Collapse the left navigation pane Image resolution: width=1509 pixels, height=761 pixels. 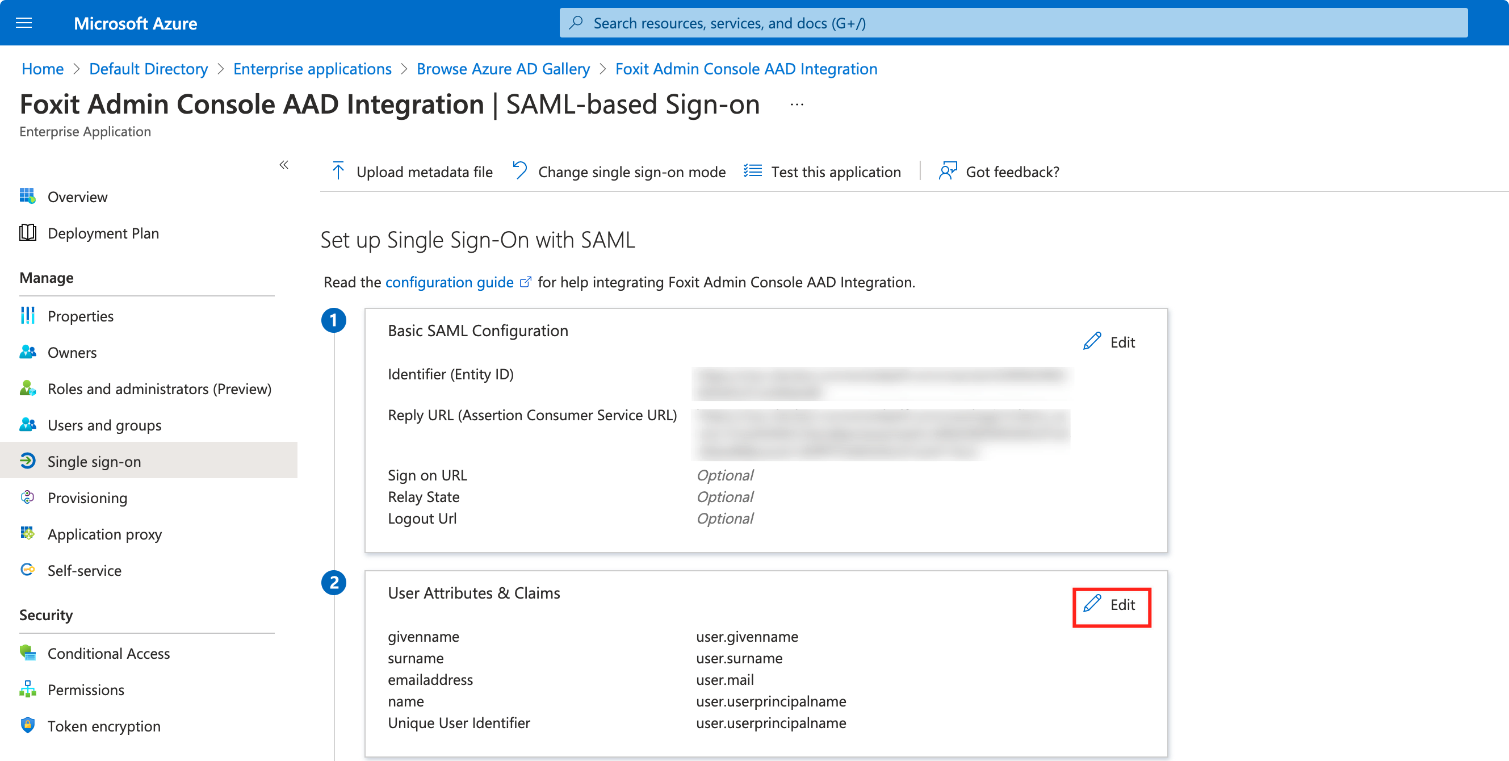pyautogui.click(x=284, y=165)
